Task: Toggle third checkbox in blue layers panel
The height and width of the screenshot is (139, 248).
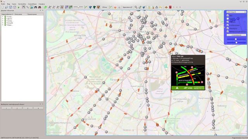Action: (x=227, y=22)
